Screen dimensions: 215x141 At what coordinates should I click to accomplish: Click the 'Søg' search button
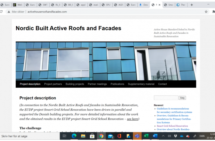click(x=182, y=98)
